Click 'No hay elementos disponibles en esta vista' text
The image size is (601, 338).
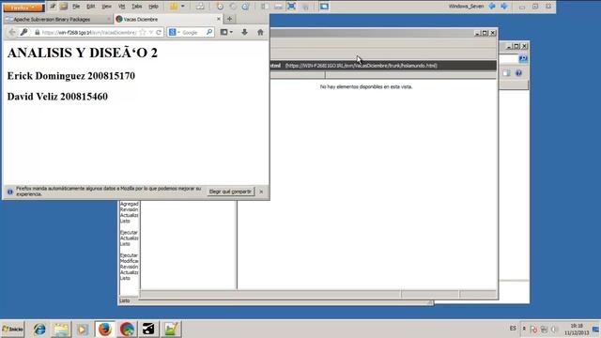[366, 87]
